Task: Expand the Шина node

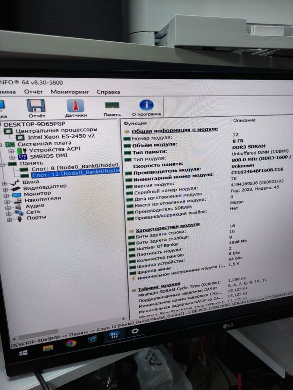Action: 4,184
